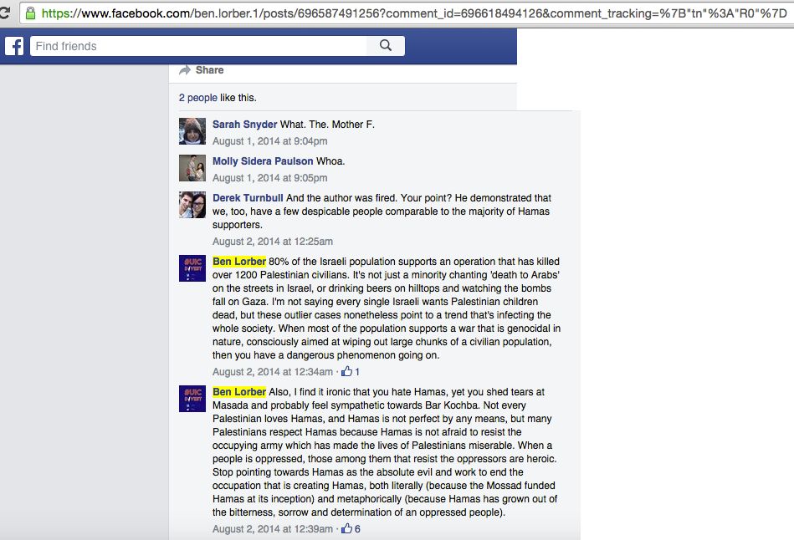Click thumbs-up icon on 12:39am comment

(x=347, y=528)
